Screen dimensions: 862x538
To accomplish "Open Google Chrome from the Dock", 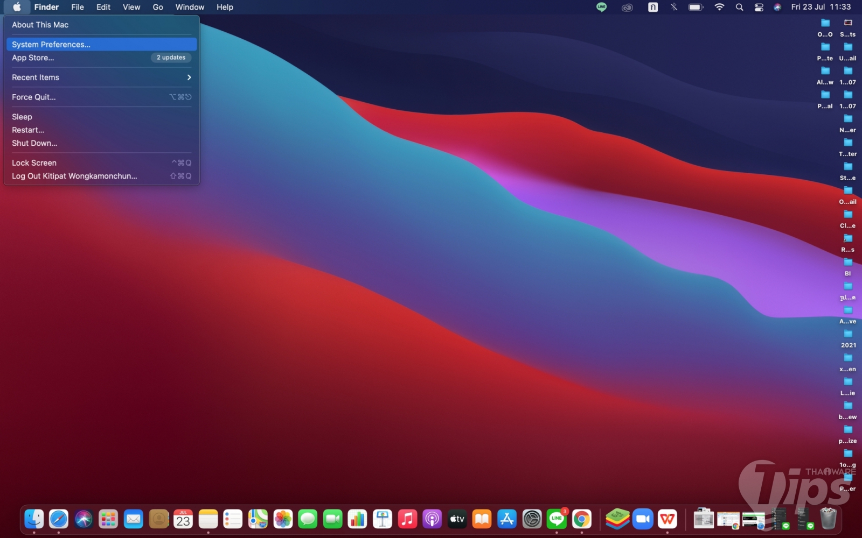I will (x=581, y=519).
